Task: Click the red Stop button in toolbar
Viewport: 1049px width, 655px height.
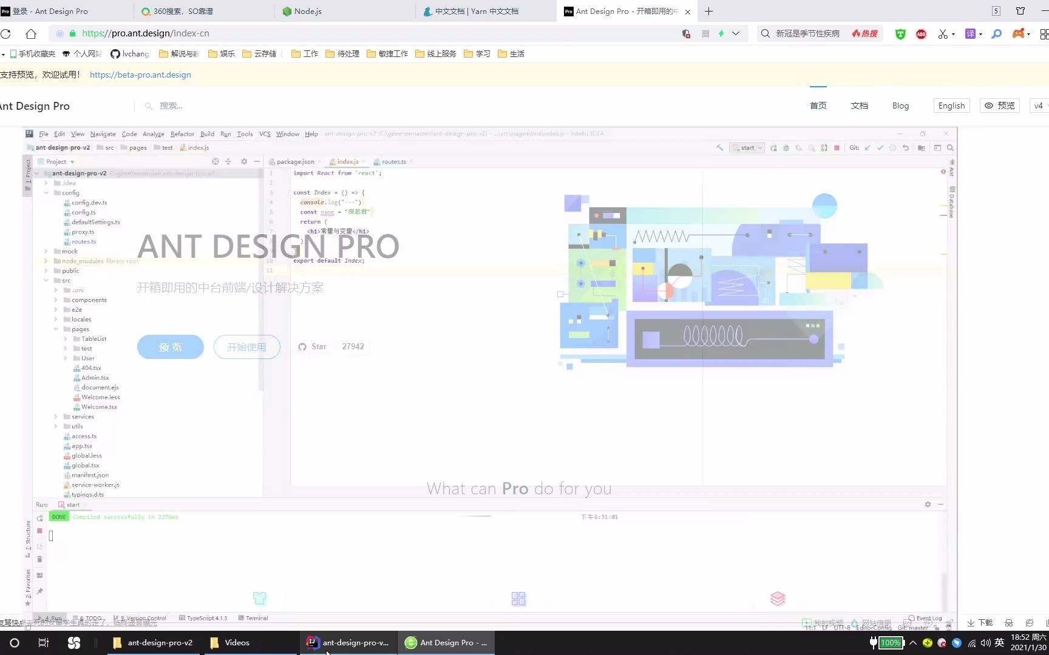Action: (837, 147)
